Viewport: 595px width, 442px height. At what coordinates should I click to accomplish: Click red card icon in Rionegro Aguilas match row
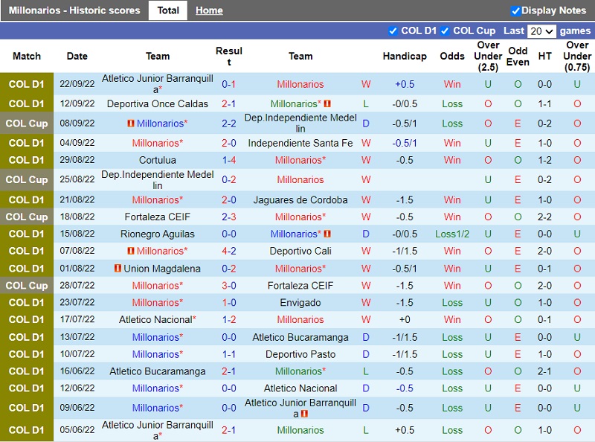327,234
